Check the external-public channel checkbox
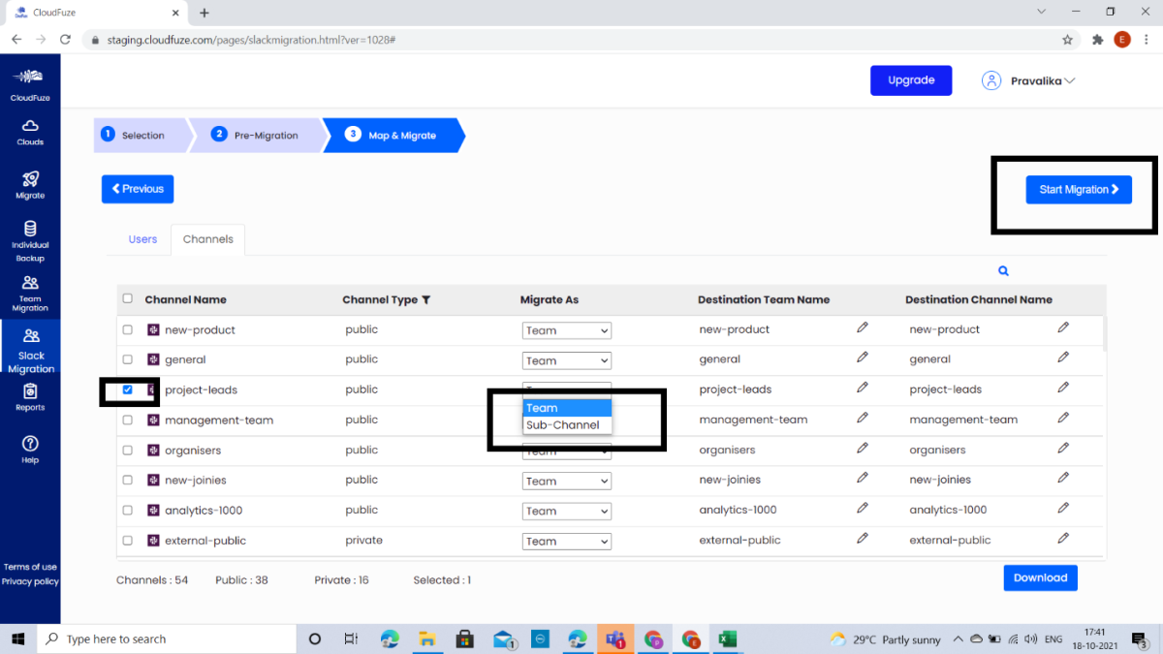1163x654 pixels. 127,541
